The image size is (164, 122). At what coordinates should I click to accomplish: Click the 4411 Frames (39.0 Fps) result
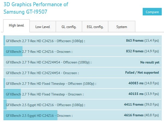141,104
